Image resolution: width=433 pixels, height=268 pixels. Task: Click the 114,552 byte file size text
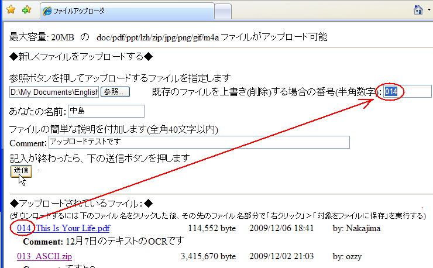pyautogui.click(x=212, y=228)
